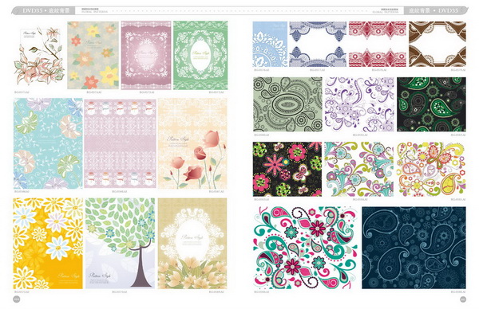Open the sage green paisley pattern thumbnail
Viewport: 479px width, 309px height.
[x=287, y=104]
